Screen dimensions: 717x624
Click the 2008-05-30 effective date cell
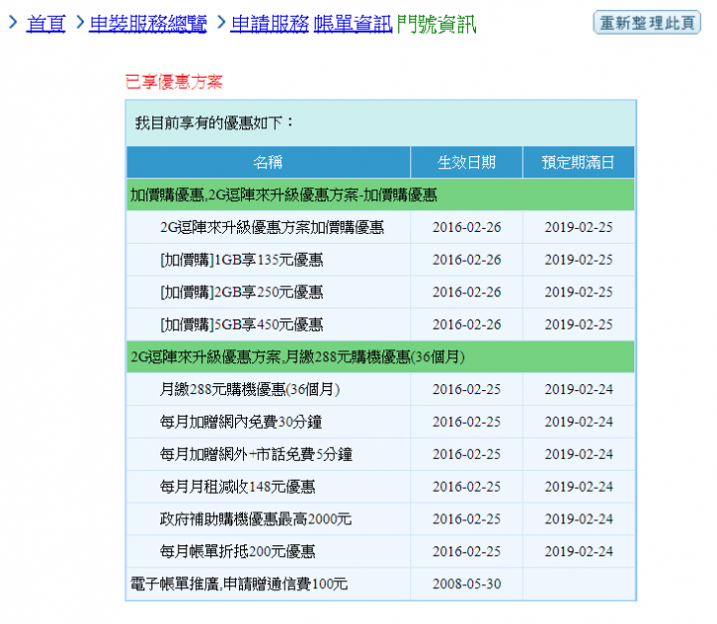point(466,584)
